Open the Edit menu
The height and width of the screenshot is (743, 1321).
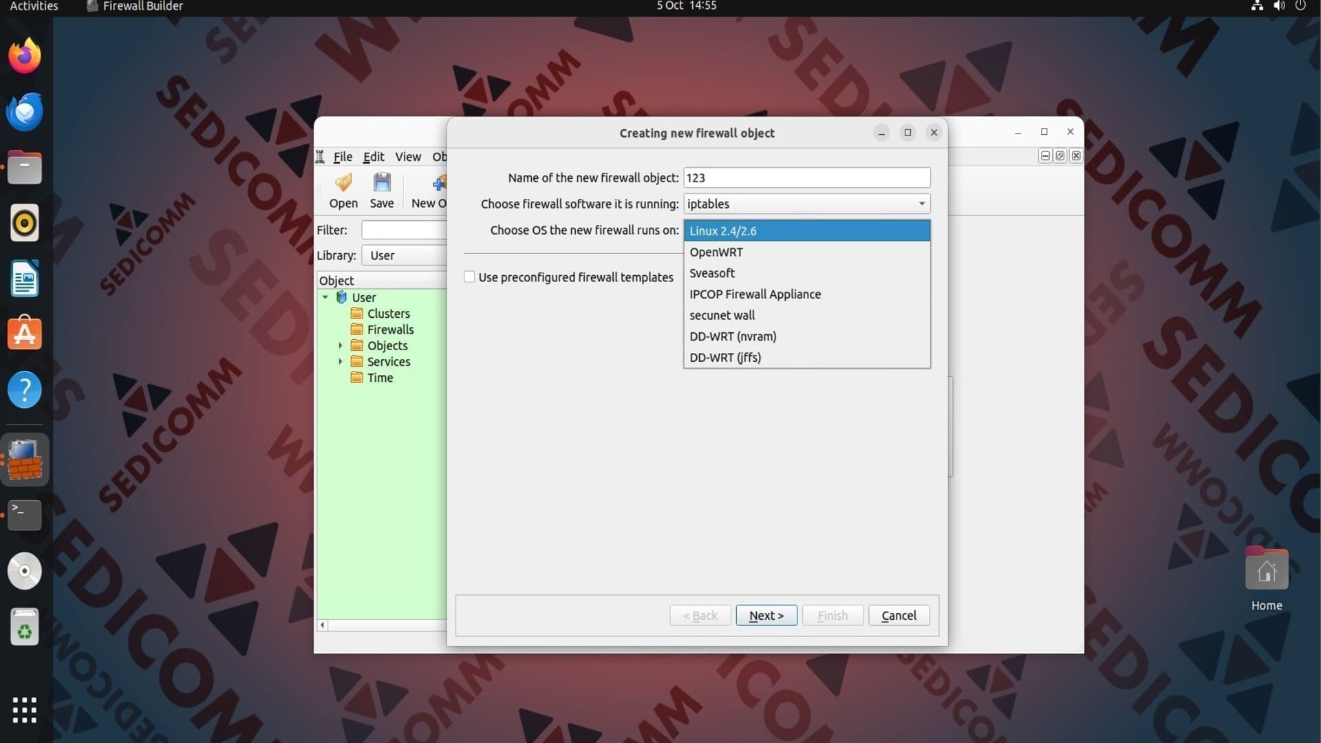pyautogui.click(x=374, y=157)
